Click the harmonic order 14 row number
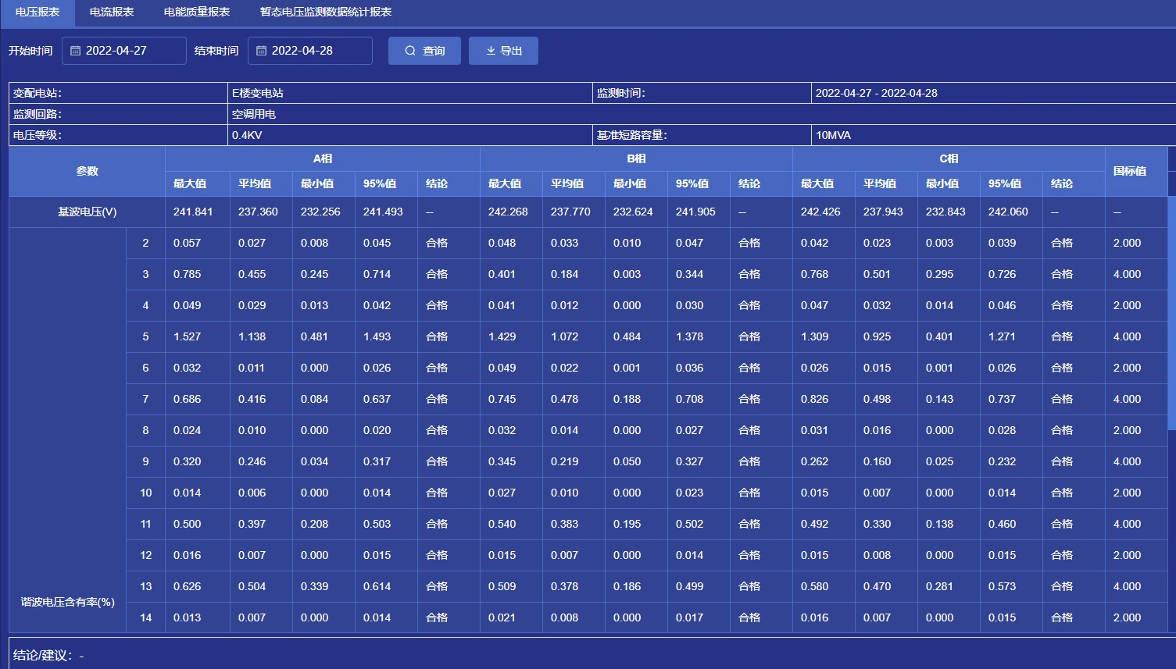The width and height of the screenshot is (1176, 669). 145,617
